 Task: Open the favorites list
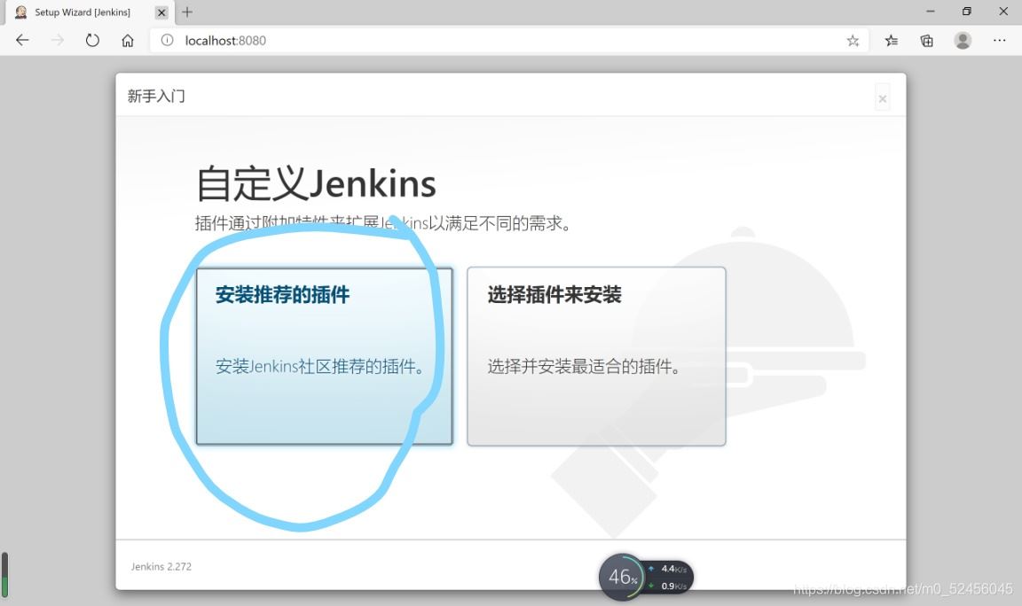[x=892, y=41]
